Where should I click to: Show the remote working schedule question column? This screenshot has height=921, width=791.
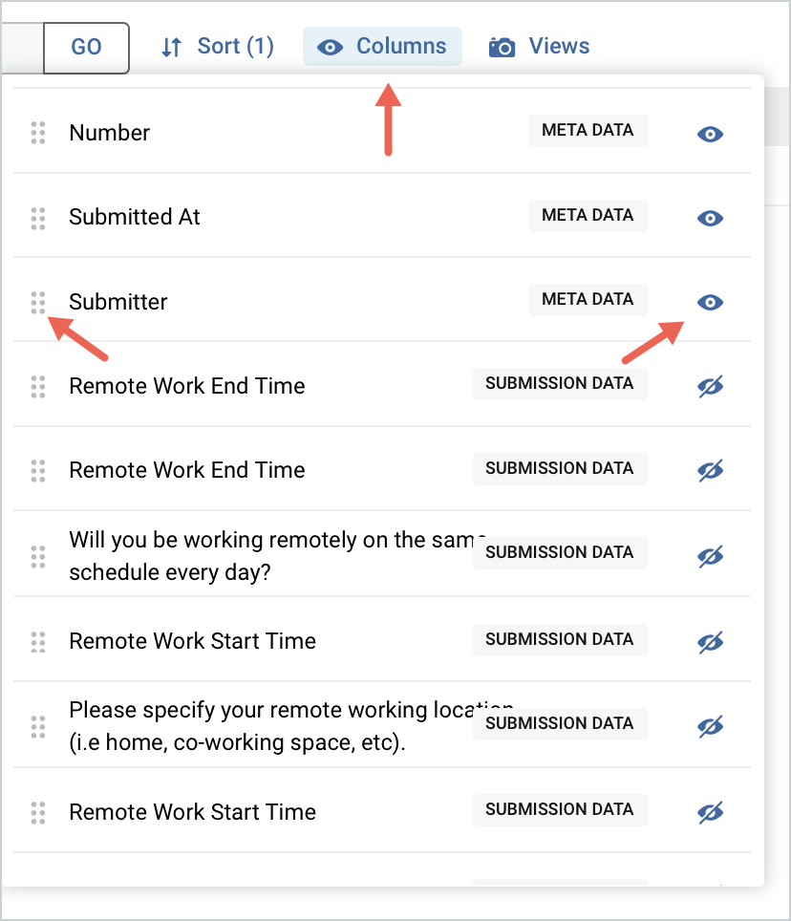pos(710,552)
